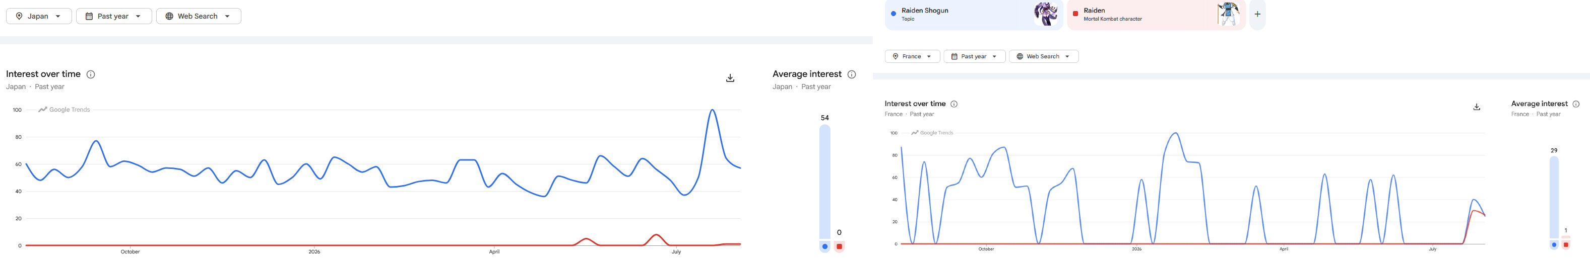Viewport: 1590px width, 264px height.
Task: Select the Raiden Shogun topic chip
Action: [973, 14]
